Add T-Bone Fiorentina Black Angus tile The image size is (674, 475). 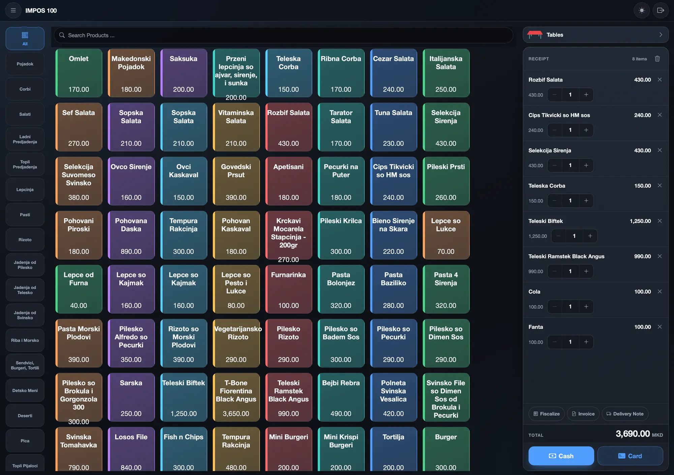pos(236,397)
